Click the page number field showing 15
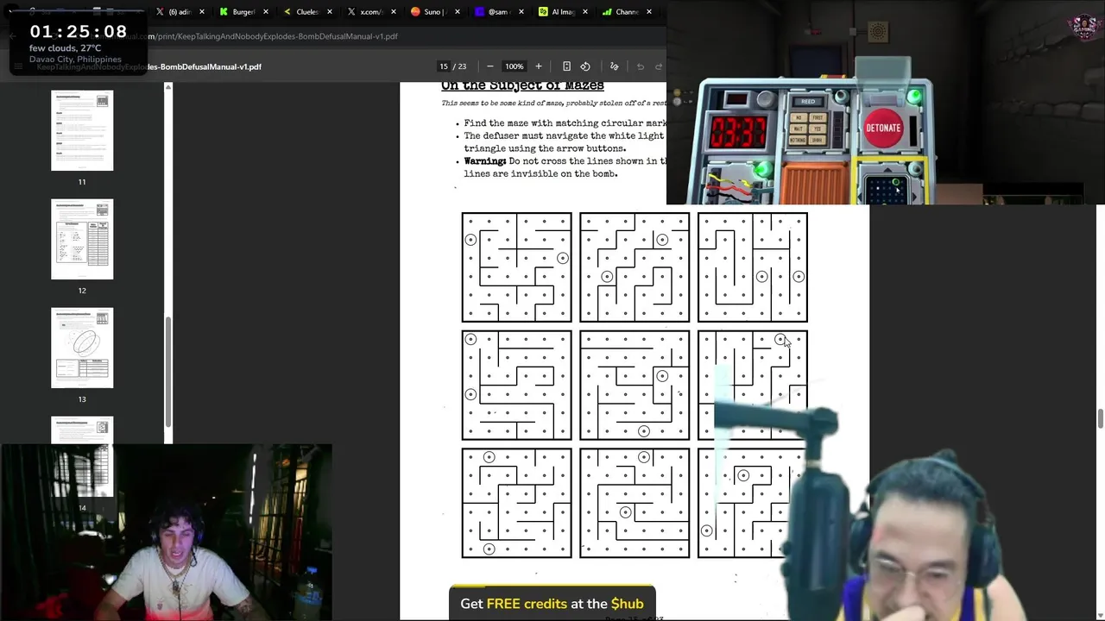1105x621 pixels. (444, 66)
